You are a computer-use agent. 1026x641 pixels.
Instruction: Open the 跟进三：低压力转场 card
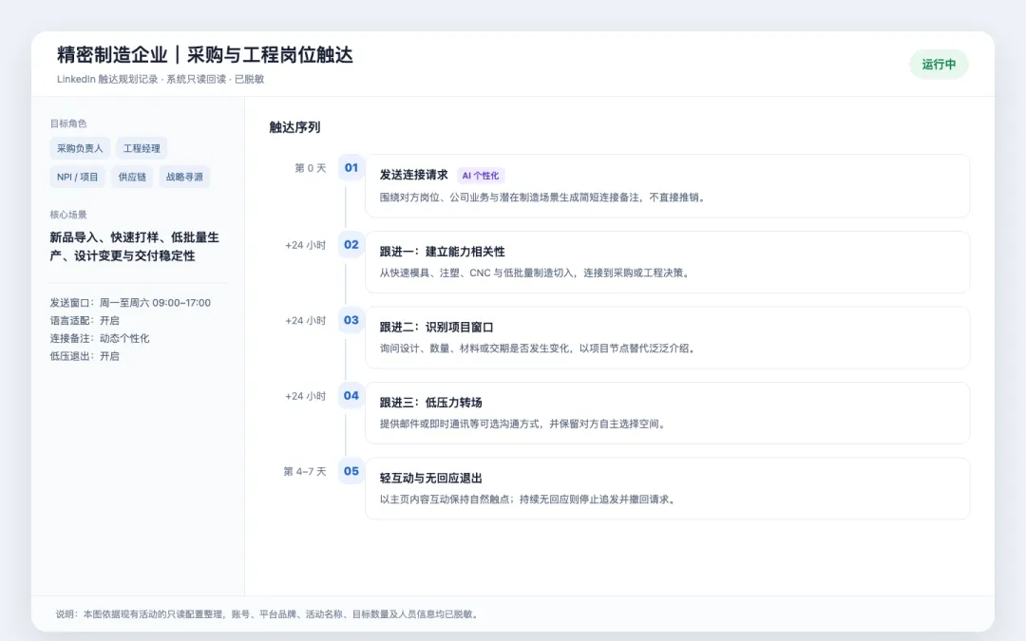pyautogui.click(x=668, y=413)
